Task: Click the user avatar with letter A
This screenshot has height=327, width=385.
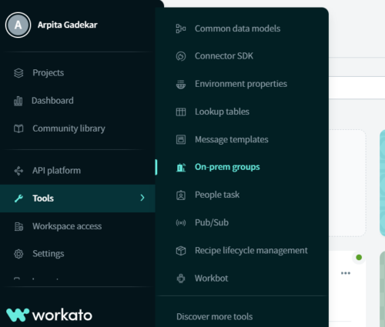Action: click(18, 25)
